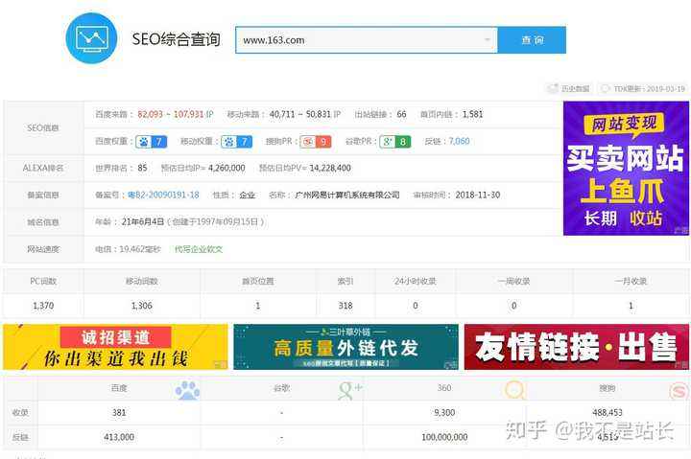The image size is (691, 459).
Task: Click the blue SEO chart logo icon
Action: tap(92, 38)
